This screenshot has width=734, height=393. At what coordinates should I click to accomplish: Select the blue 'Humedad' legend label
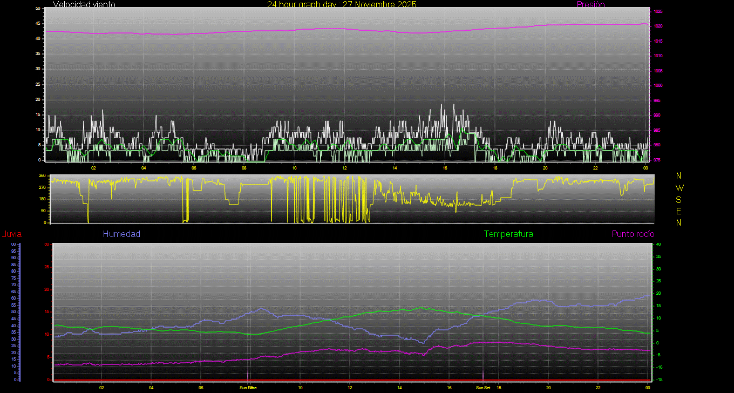(x=121, y=234)
